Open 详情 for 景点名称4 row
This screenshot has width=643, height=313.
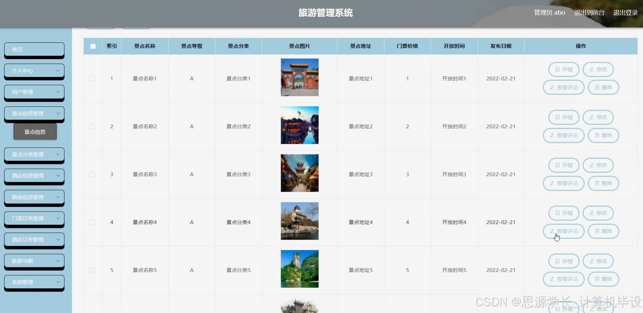coord(564,213)
